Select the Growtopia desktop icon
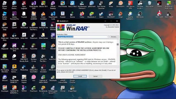The height and width of the screenshot is (99, 176). point(5,89)
